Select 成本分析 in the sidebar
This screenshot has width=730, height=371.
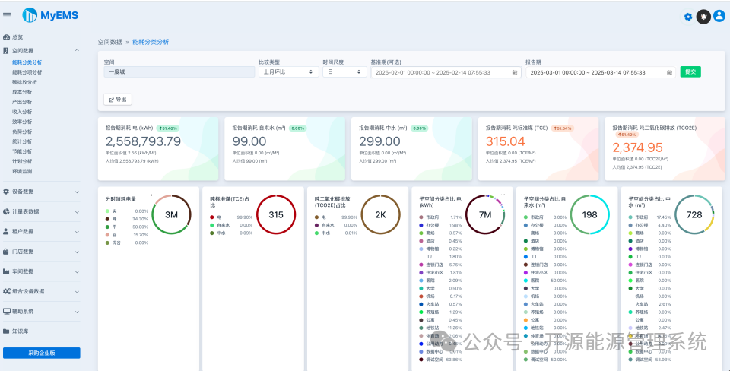[x=22, y=92]
